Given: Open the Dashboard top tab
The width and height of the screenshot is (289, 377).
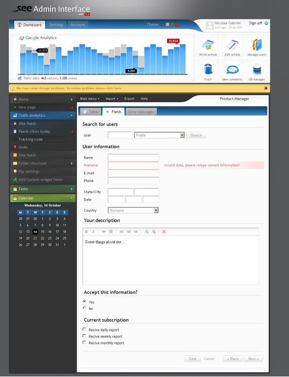Looking at the screenshot, I should tap(29, 25).
